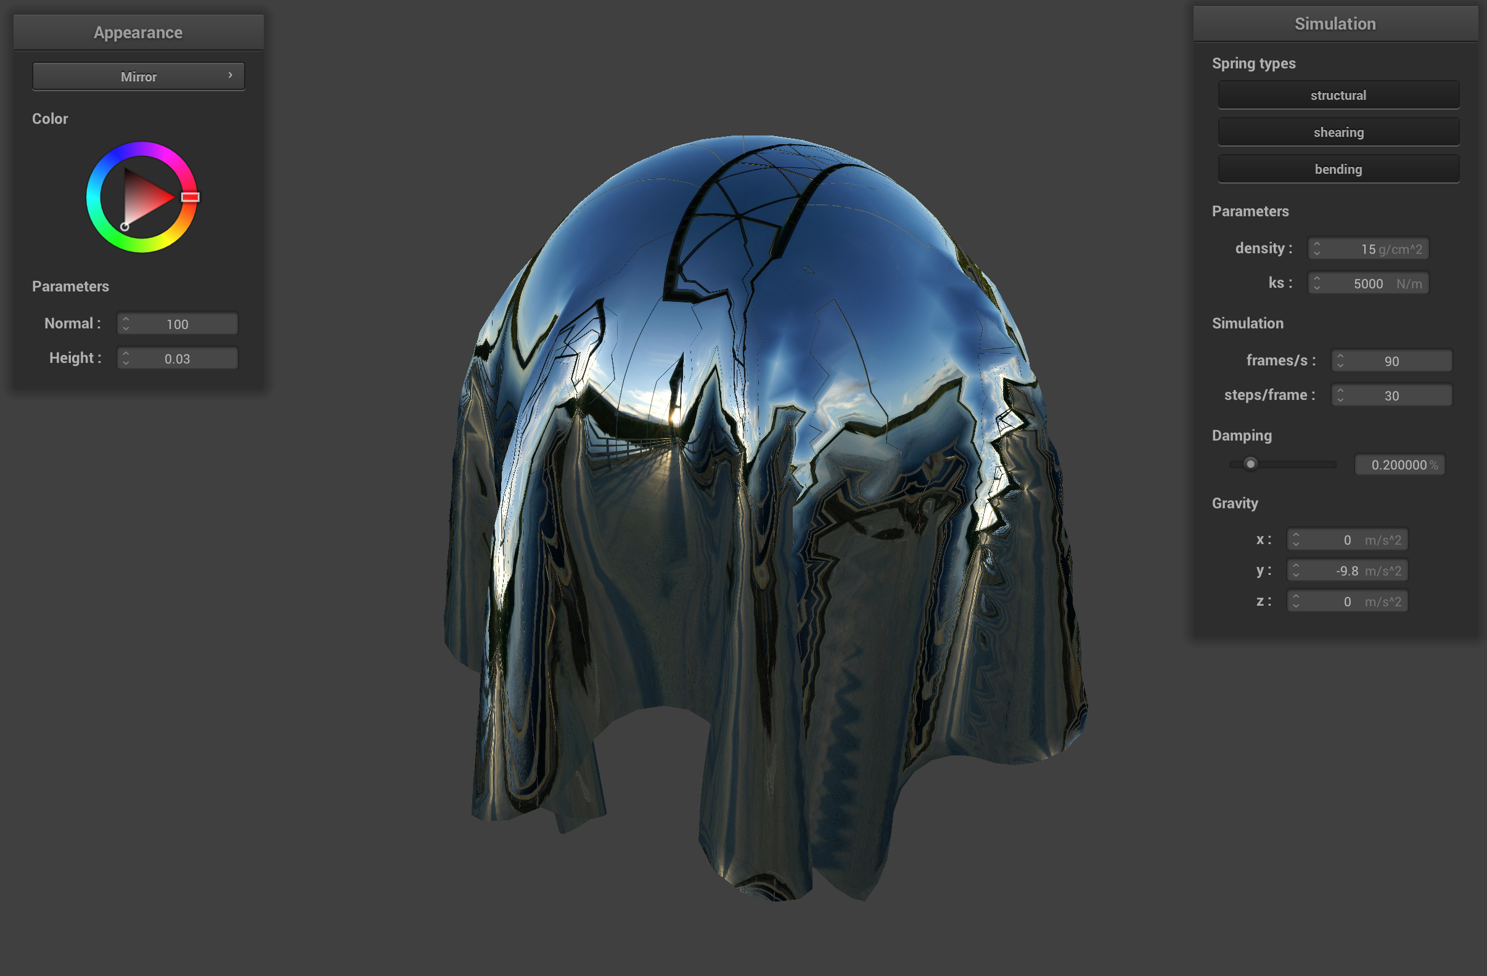
Task: Toggle the structural spring type
Action: 1338,95
